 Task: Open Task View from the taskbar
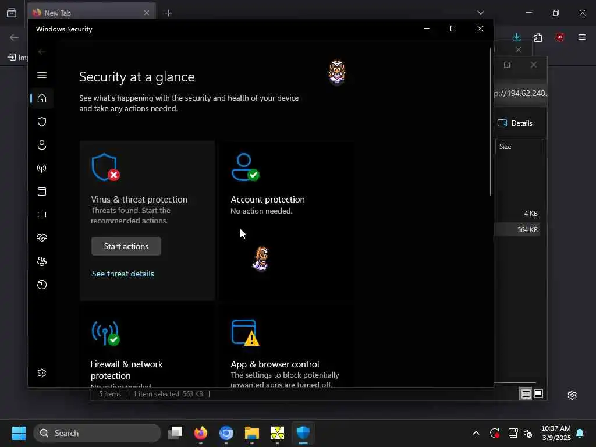pyautogui.click(x=175, y=433)
